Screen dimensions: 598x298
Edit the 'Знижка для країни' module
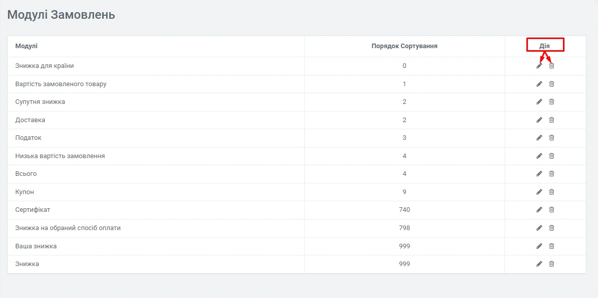tap(539, 66)
